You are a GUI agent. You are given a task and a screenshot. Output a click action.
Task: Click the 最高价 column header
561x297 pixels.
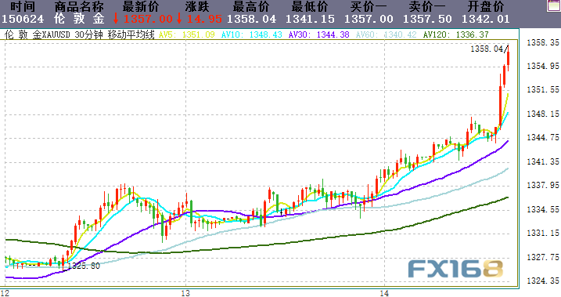point(251,6)
